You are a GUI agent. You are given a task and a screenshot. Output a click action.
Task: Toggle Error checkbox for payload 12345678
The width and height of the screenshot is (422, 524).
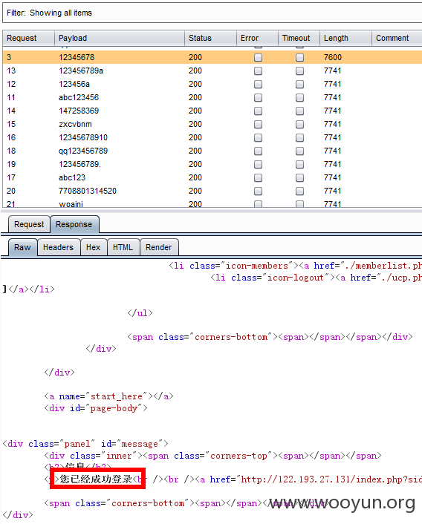(x=258, y=57)
